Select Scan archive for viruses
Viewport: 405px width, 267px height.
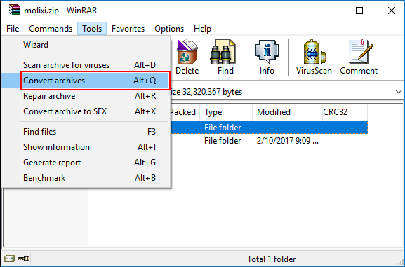point(86,65)
